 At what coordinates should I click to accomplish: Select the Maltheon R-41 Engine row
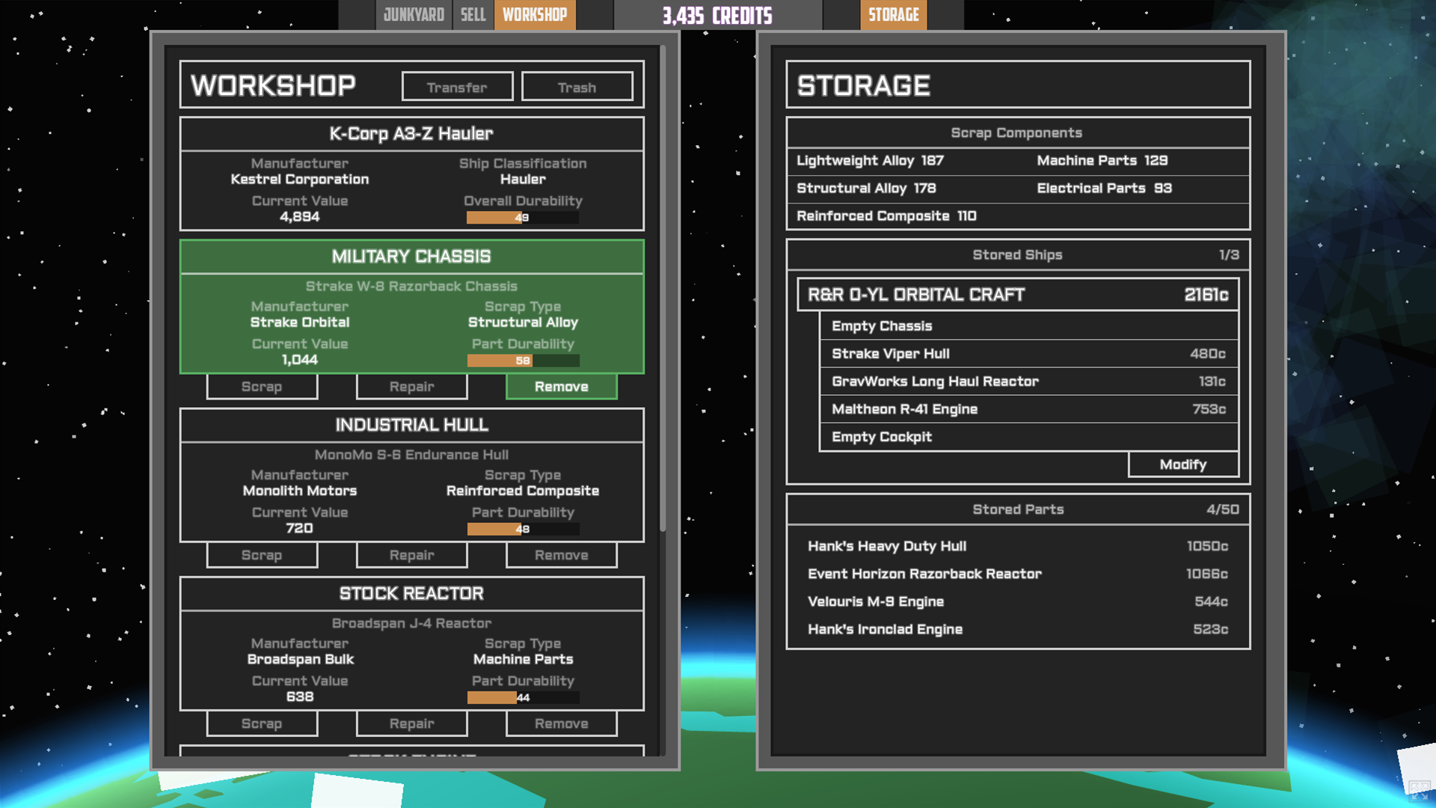pos(1029,409)
